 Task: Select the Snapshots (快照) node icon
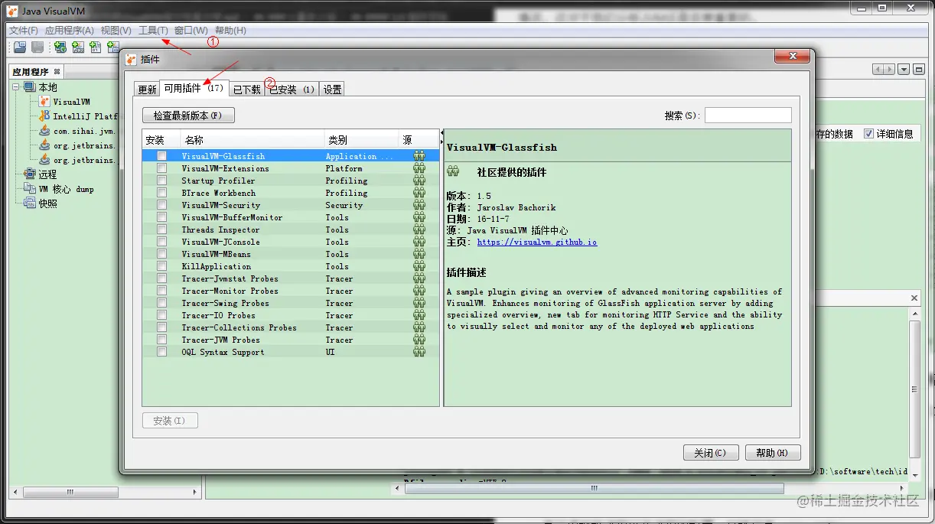30,203
